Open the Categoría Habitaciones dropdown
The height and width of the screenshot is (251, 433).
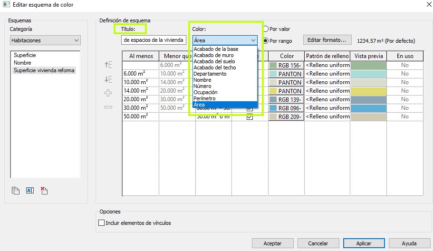tap(45, 41)
